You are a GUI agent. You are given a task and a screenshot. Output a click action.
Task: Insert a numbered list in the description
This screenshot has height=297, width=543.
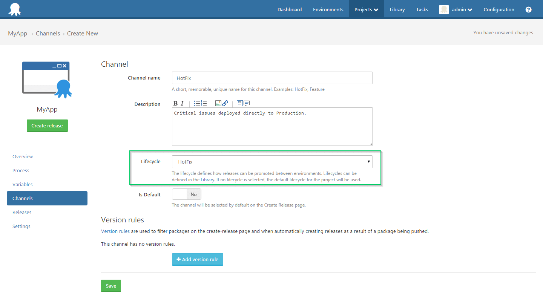(x=204, y=103)
